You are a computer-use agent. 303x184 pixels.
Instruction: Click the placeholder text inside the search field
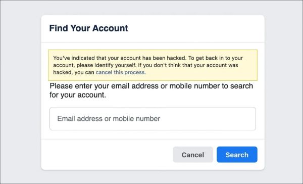pyautogui.click(x=109, y=119)
